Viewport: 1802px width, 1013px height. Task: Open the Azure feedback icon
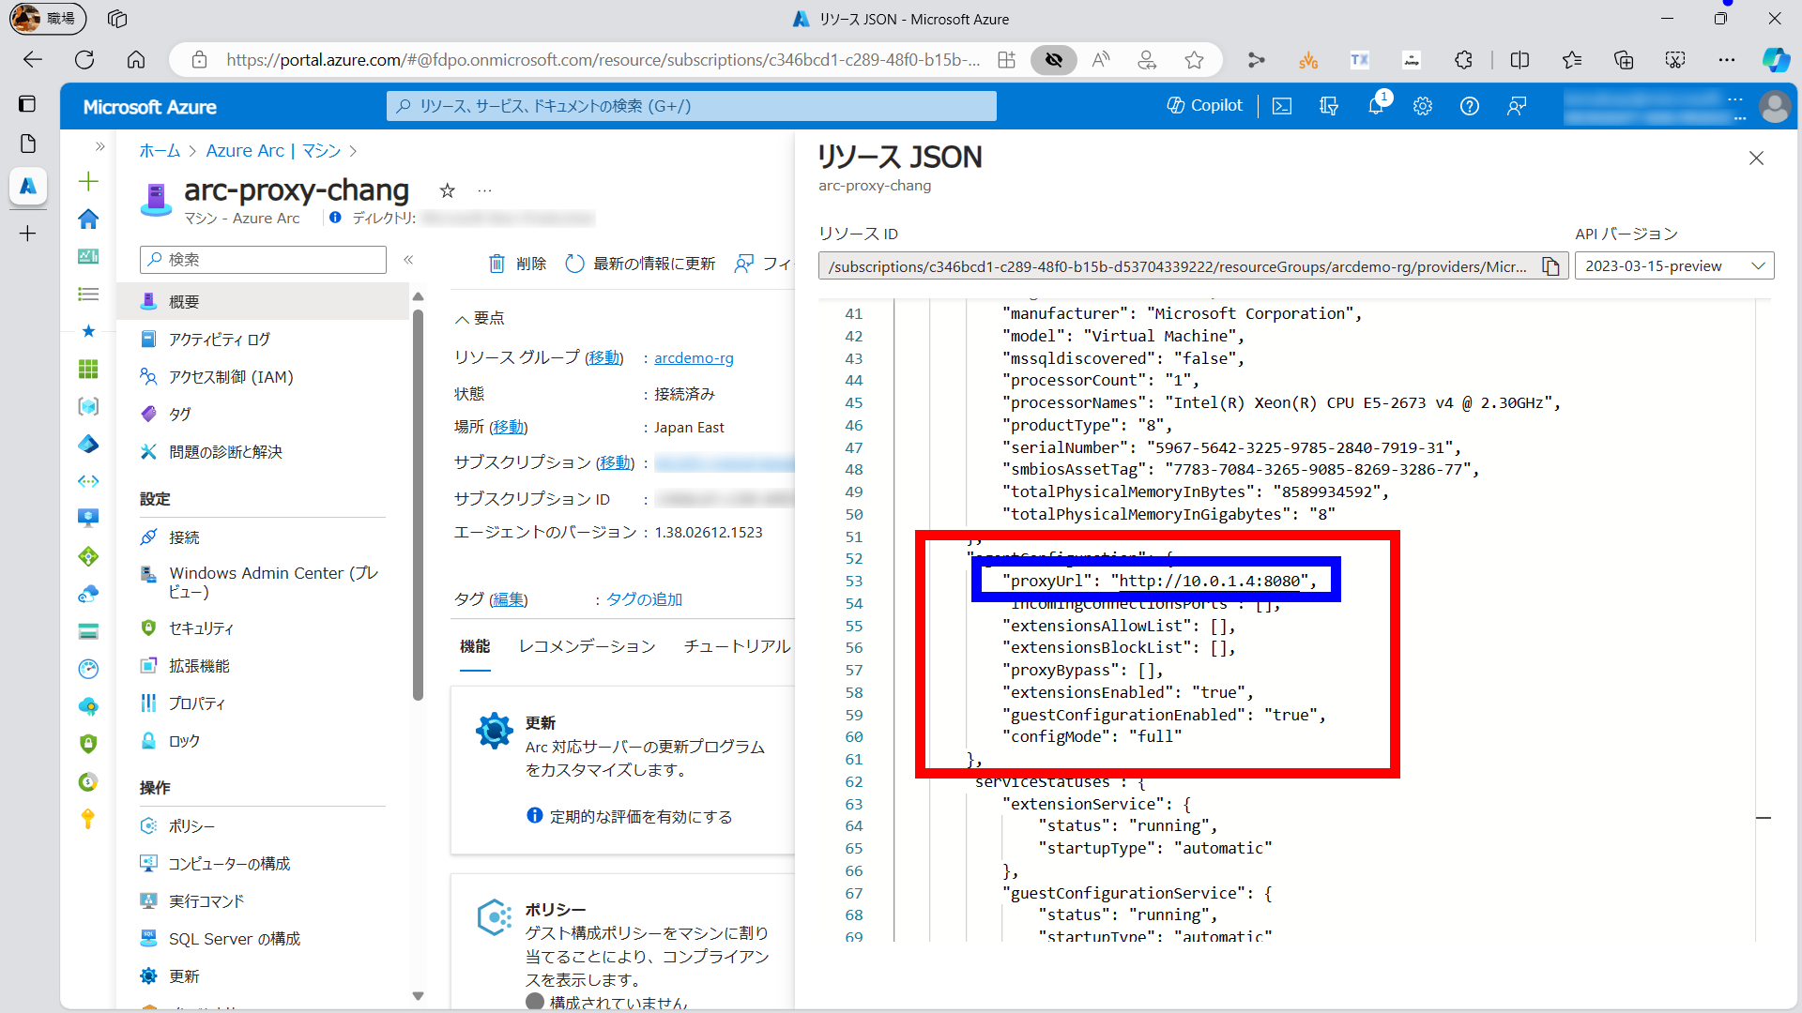(x=1517, y=107)
